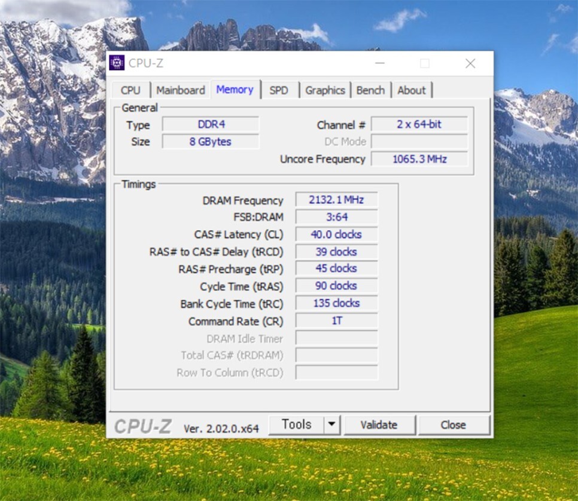Click the Command Rate (CR) label
Image resolution: width=578 pixels, height=501 pixels.
[236, 322]
